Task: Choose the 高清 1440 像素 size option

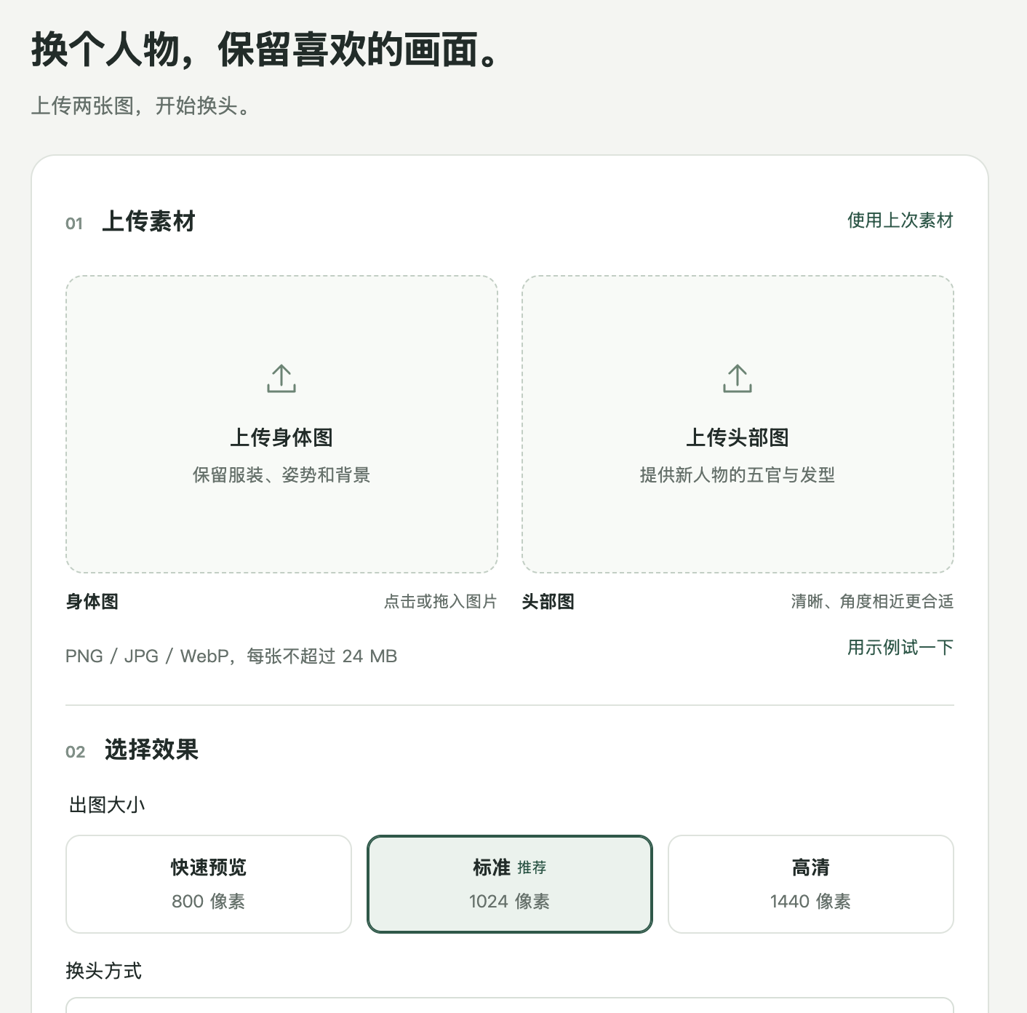Action: point(811,884)
